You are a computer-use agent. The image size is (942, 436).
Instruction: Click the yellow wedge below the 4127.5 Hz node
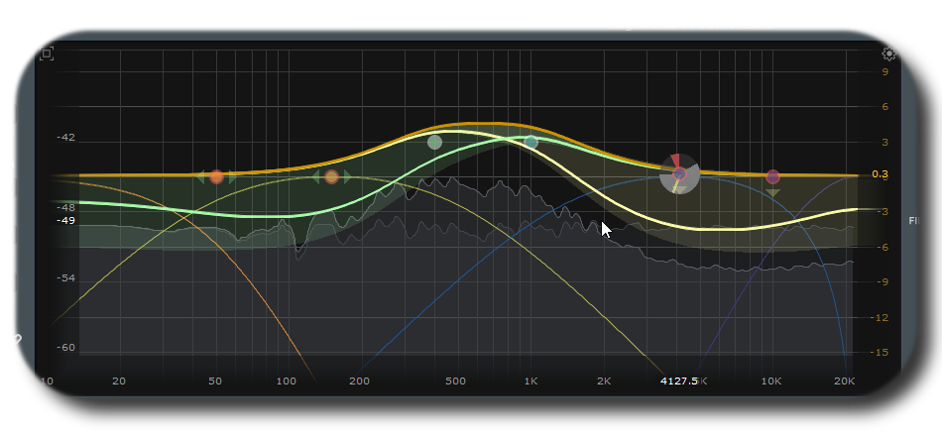click(677, 188)
